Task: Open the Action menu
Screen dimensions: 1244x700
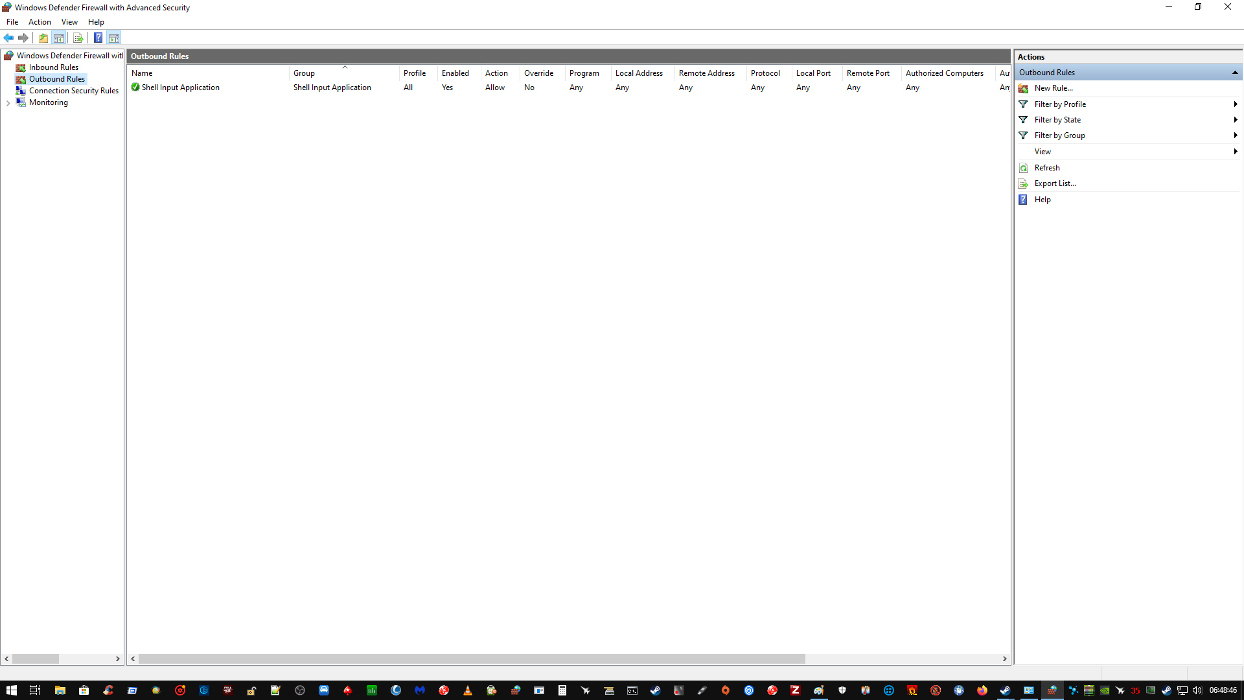Action: (x=40, y=22)
